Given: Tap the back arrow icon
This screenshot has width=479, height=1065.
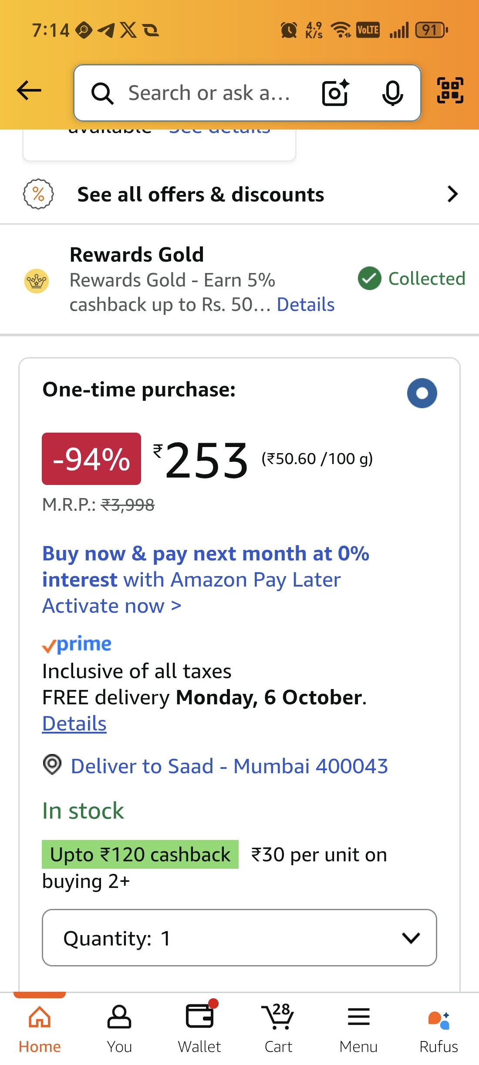Looking at the screenshot, I should tap(29, 91).
